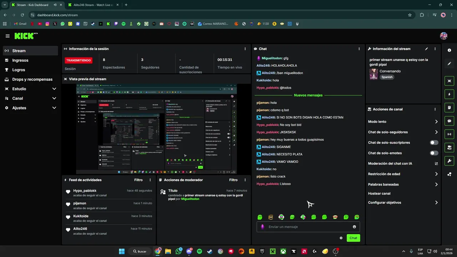The height and width of the screenshot is (257, 457).
Task: Open the profile avatar in the Kick header
Action: coord(443,36)
